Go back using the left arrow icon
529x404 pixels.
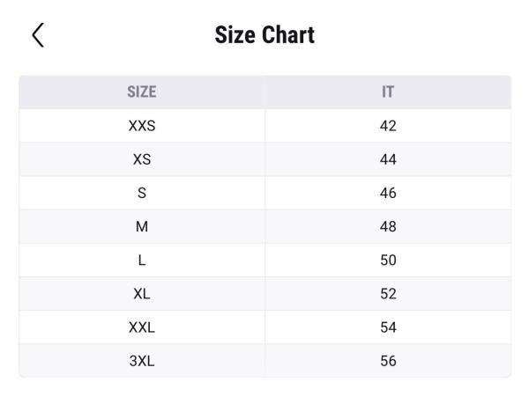[37, 35]
